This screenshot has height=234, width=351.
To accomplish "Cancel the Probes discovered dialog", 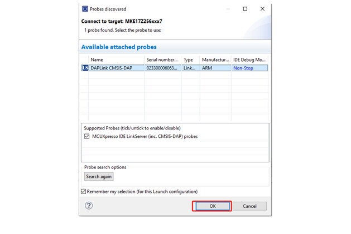I will point(249,206).
